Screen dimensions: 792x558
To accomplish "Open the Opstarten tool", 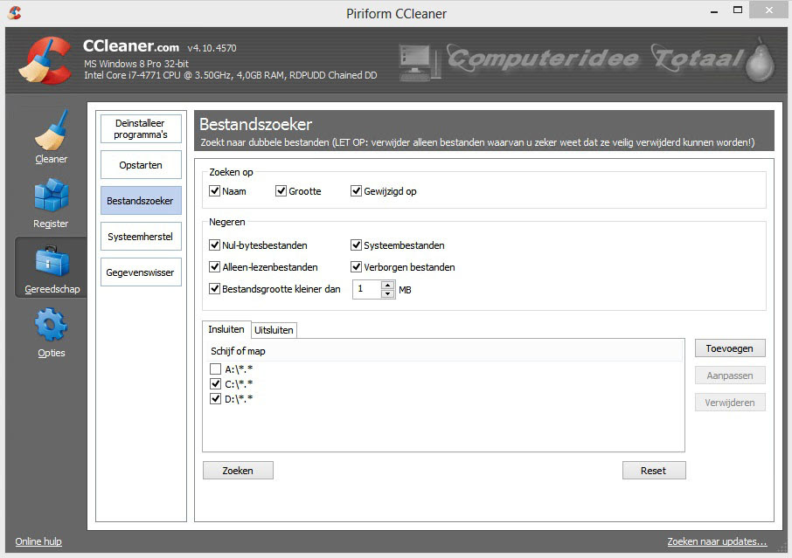I will 141,165.
